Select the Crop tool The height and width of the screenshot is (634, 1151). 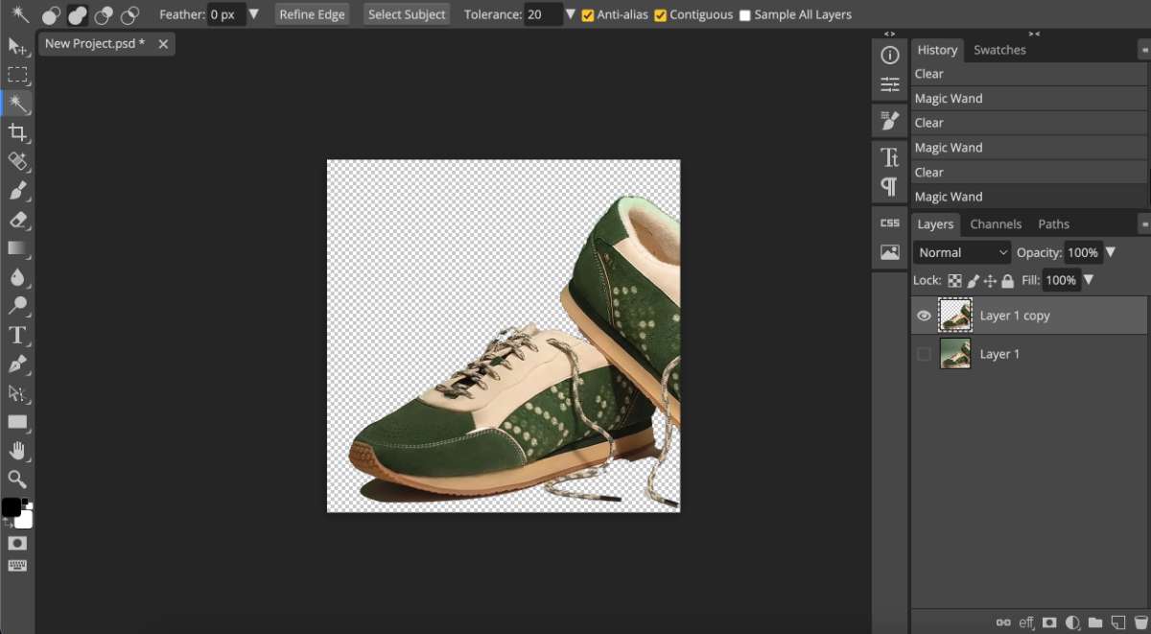pos(17,132)
